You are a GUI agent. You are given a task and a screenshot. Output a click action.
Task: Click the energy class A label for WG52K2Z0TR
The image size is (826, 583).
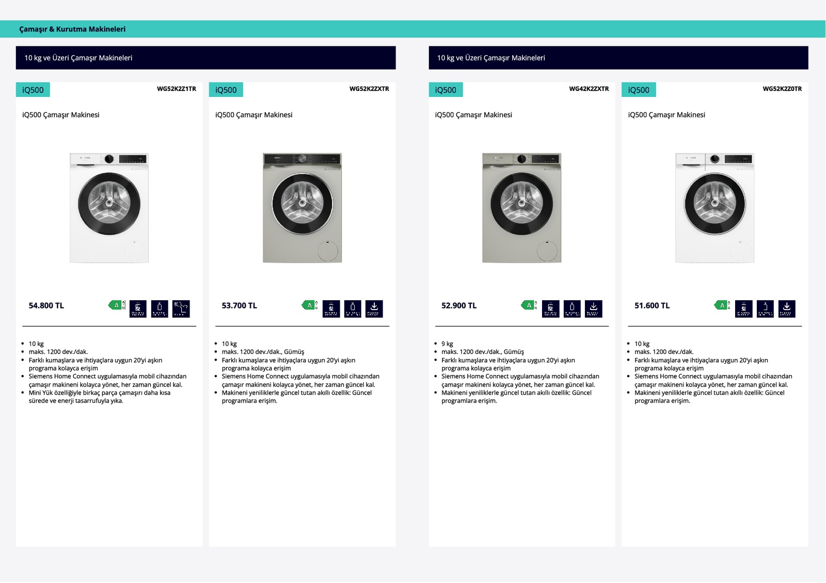722,305
